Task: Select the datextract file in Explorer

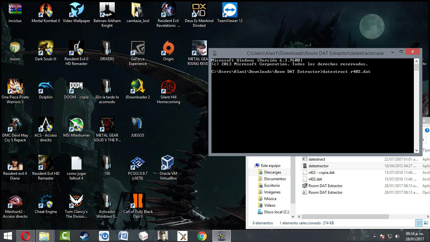Action: [314, 159]
